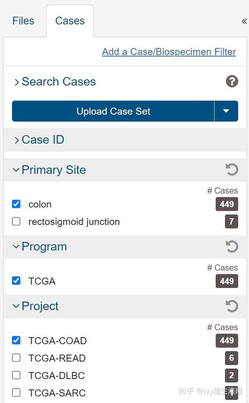The width and height of the screenshot is (249, 403).
Task: Open Add a Case/Biospecimen Filter link
Action: [x=169, y=52]
